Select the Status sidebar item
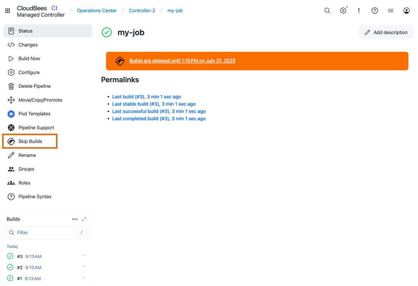Screen dimensions: 418x286 pos(48,31)
